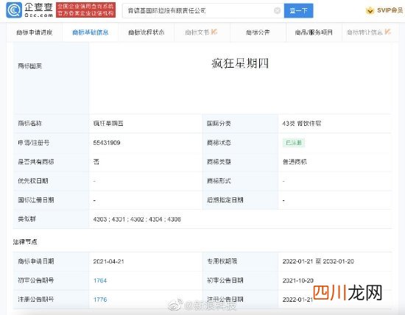Click the SVIP member crown icon

click(370, 10)
